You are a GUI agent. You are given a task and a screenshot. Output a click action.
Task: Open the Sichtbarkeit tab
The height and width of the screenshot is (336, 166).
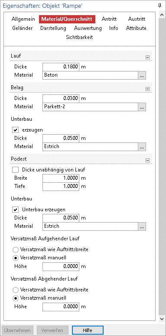(x=80, y=37)
